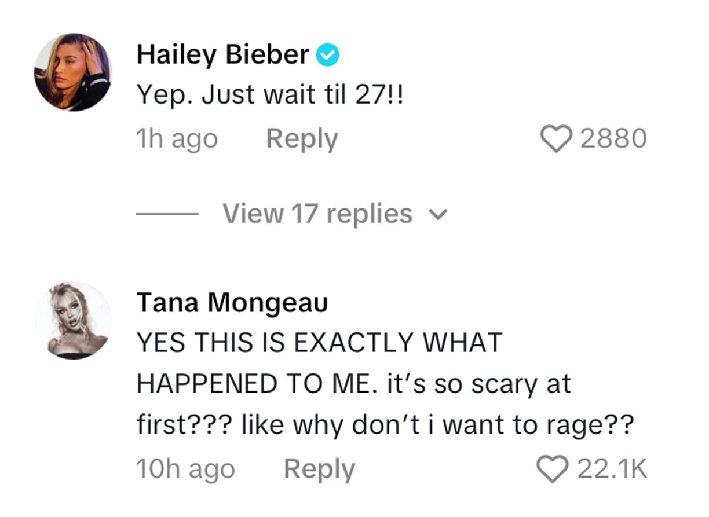Click the 22.1K like count
The height and width of the screenshot is (517, 709).
tap(611, 468)
